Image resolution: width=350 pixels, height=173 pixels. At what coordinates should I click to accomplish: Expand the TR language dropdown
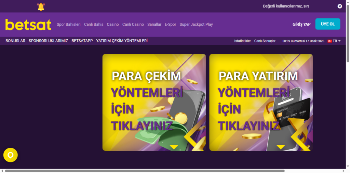click(x=337, y=41)
